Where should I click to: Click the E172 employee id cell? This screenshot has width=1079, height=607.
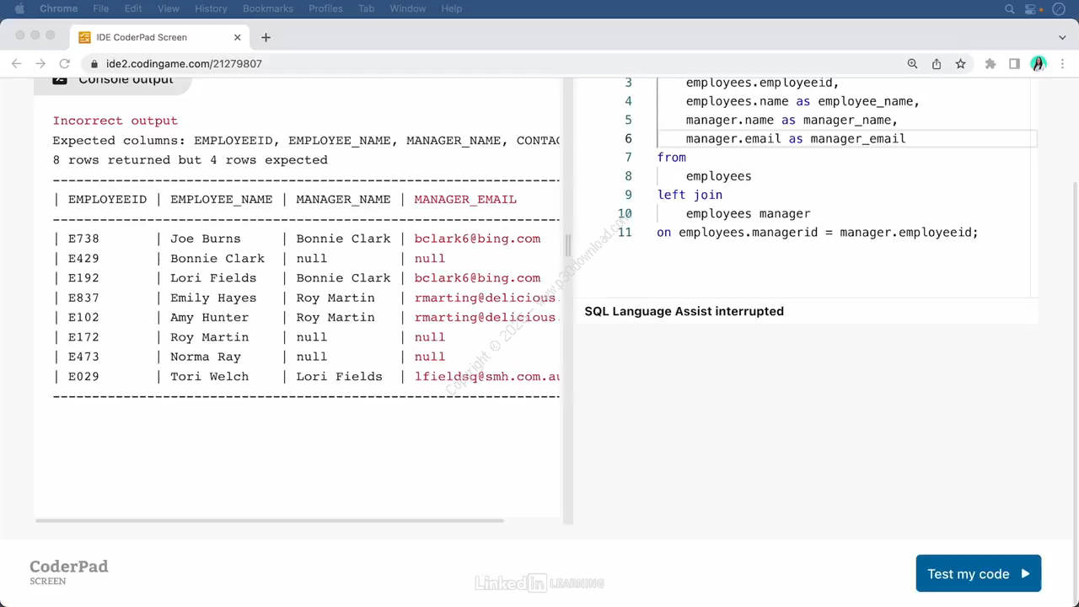(83, 337)
